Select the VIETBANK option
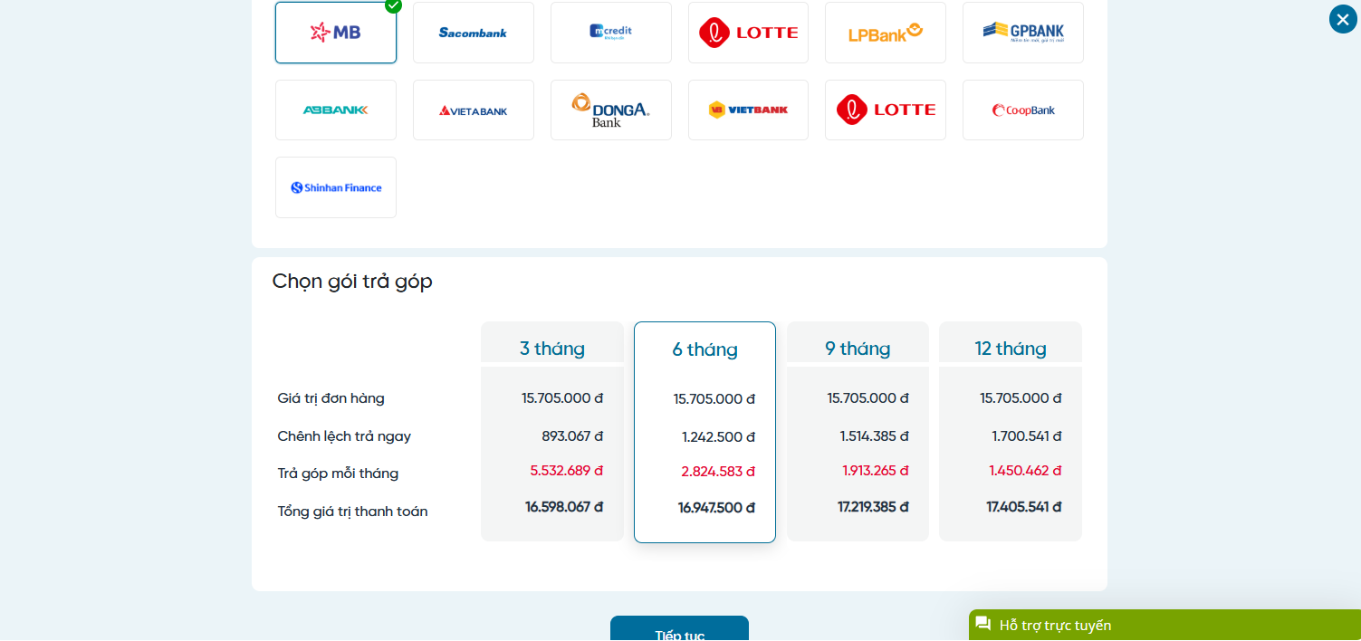Viewport: 1361px width, 641px height. (x=748, y=110)
